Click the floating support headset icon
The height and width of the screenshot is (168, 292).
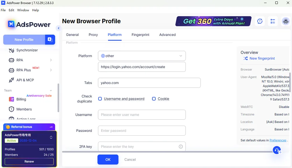click(277, 150)
